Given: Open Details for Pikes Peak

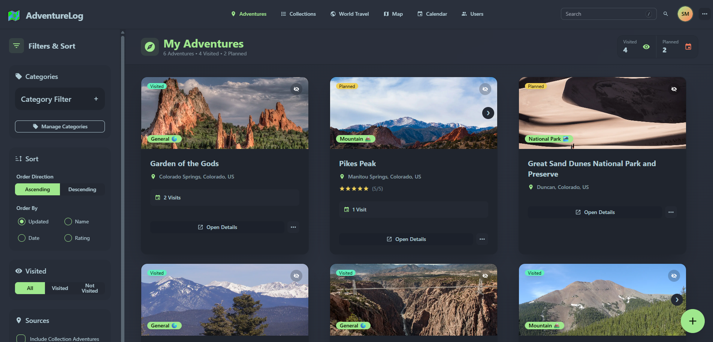Looking at the screenshot, I should pos(406,239).
